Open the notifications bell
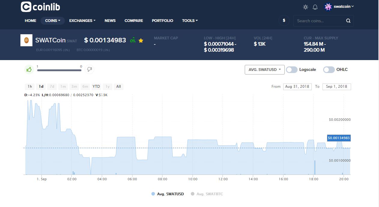 pos(315,7)
